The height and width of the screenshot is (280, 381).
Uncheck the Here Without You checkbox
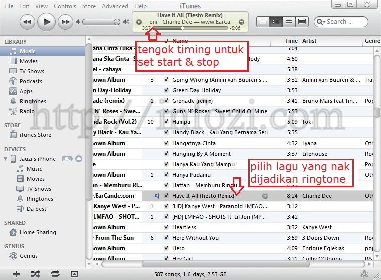pyautogui.click(x=166, y=238)
